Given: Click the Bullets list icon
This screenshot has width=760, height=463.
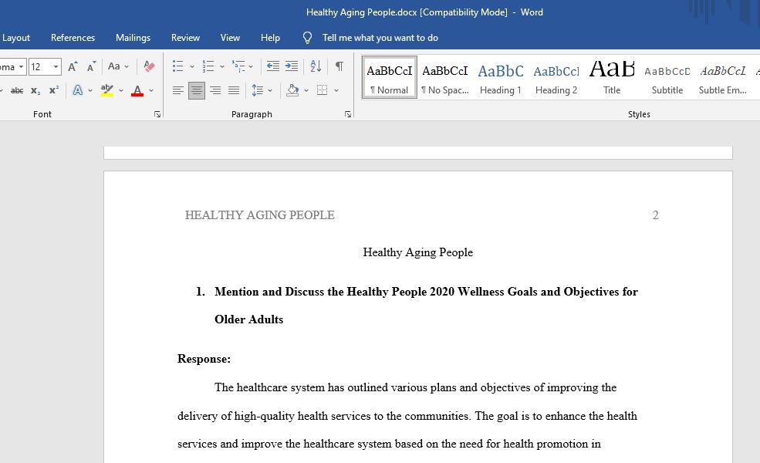Looking at the screenshot, I should point(178,66).
